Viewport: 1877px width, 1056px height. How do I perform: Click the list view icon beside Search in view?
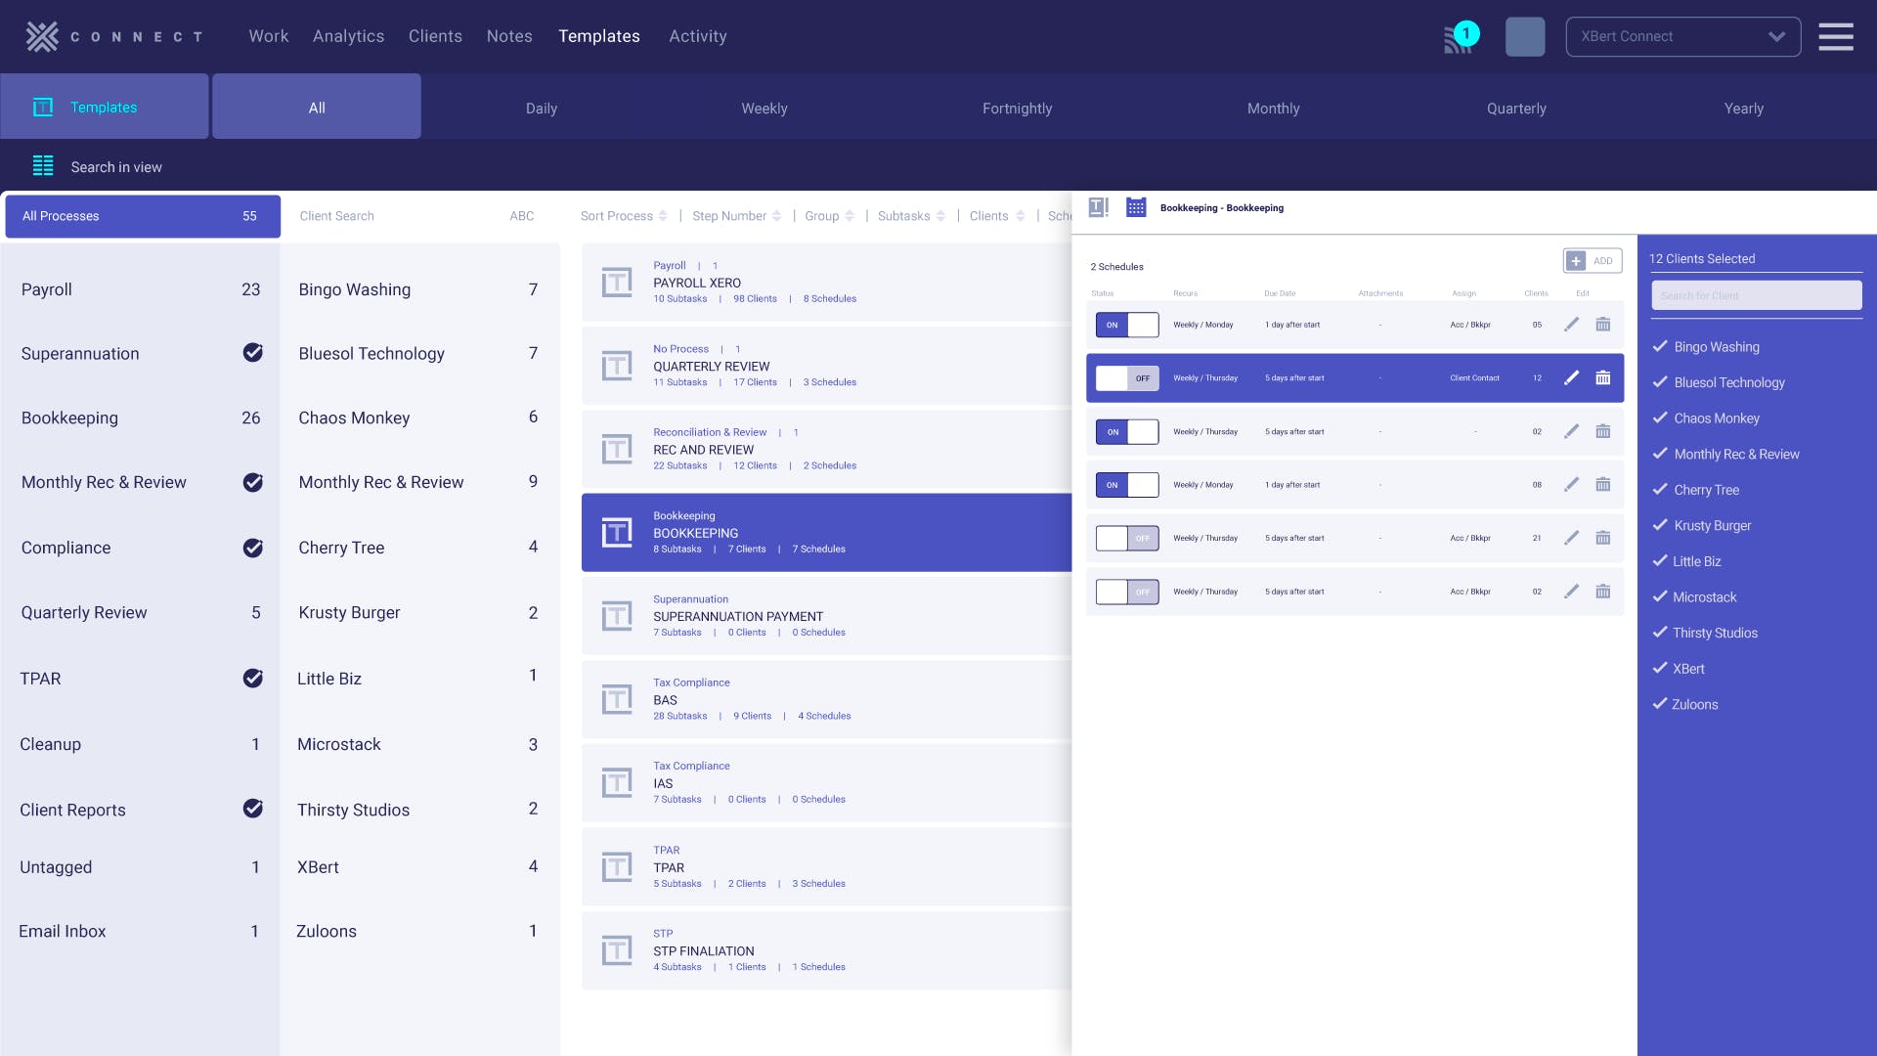pyautogui.click(x=43, y=166)
